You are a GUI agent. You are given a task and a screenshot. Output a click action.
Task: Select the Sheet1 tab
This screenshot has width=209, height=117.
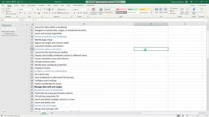44,113
